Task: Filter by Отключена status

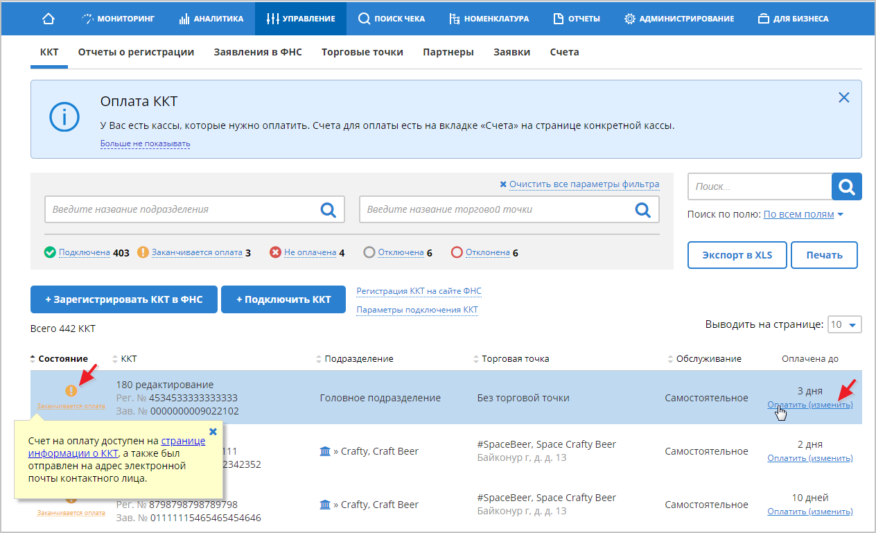Action: (400, 253)
